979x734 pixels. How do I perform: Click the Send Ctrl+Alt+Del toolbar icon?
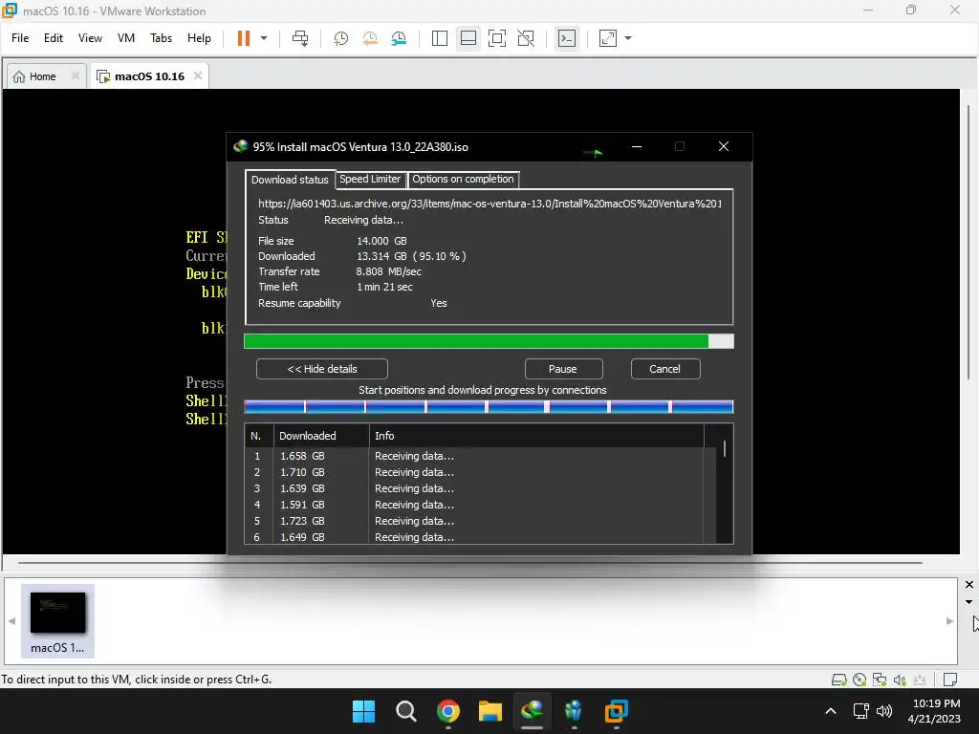point(300,38)
